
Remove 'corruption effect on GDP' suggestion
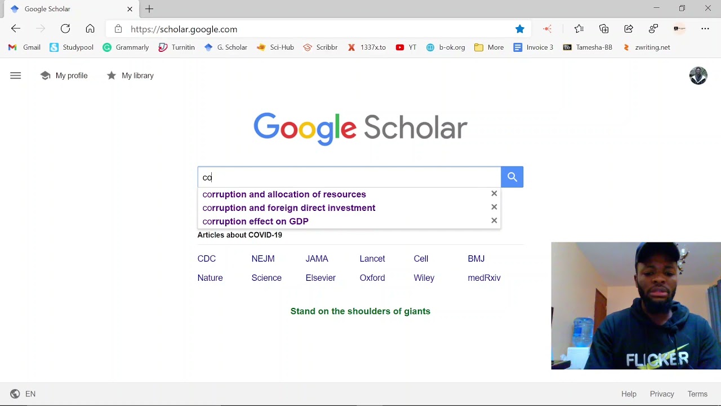494,220
